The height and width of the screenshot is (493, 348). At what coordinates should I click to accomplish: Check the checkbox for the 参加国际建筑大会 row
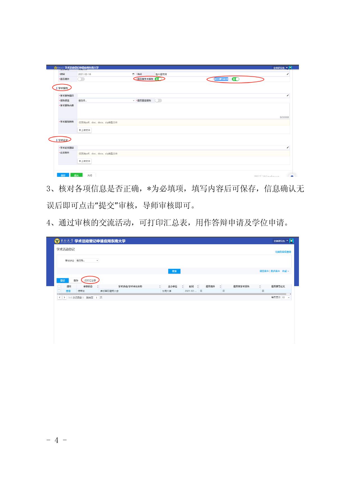(x=59, y=291)
